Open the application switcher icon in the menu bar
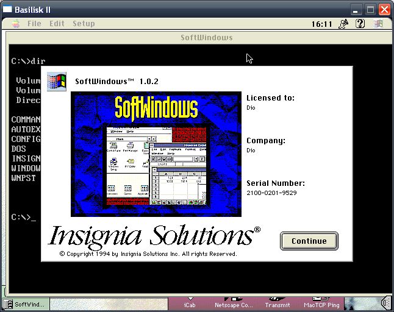The image size is (394, 312). click(378, 24)
